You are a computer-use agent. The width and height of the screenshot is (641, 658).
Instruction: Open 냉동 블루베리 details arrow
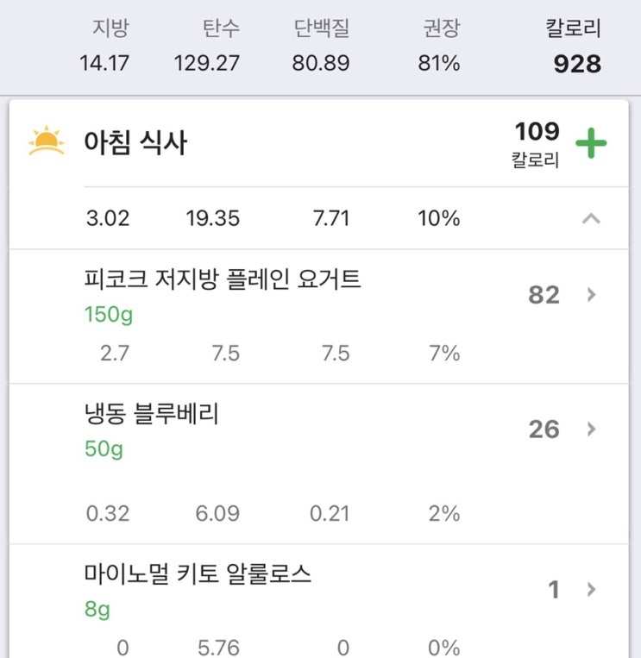point(591,429)
